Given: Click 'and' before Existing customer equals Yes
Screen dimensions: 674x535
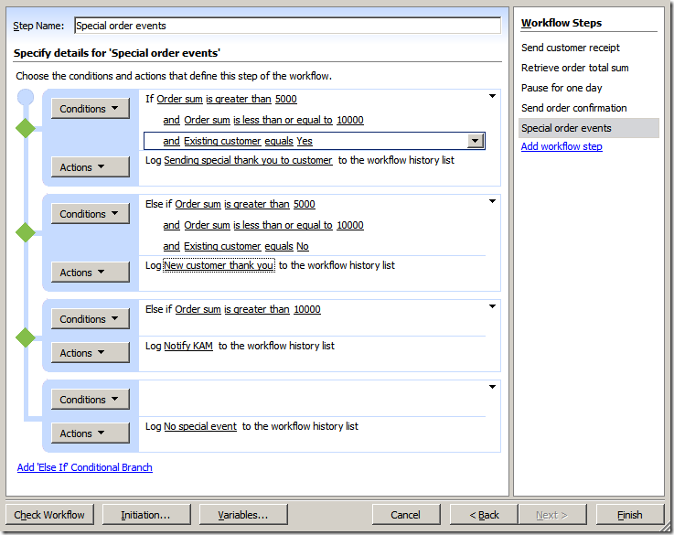Looking at the screenshot, I should click(x=171, y=141).
